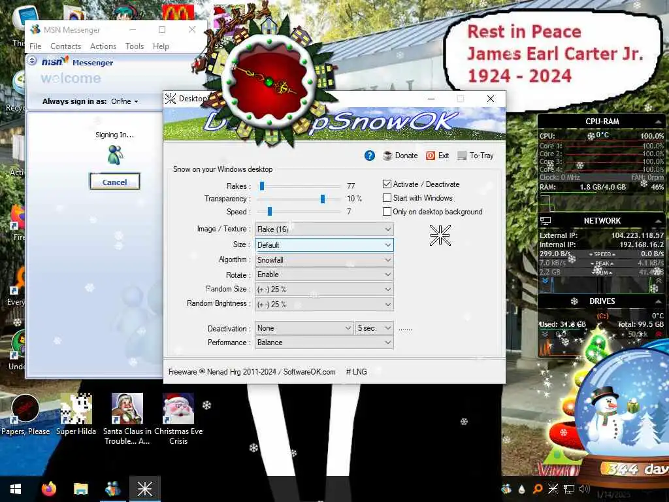The height and width of the screenshot is (502, 669).
Task: Open the Random Brightness dropdown
Action: click(324, 305)
